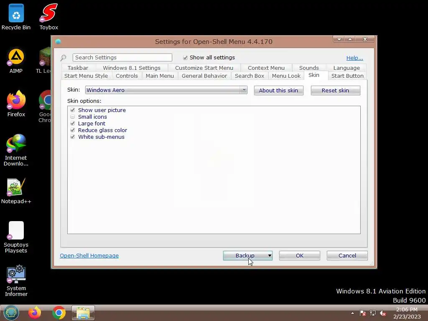Select the TL Launcher Minecraft desktop icon

[43, 61]
